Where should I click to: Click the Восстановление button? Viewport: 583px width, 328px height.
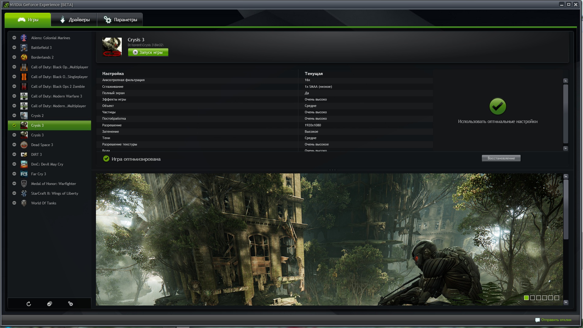[x=501, y=158]
